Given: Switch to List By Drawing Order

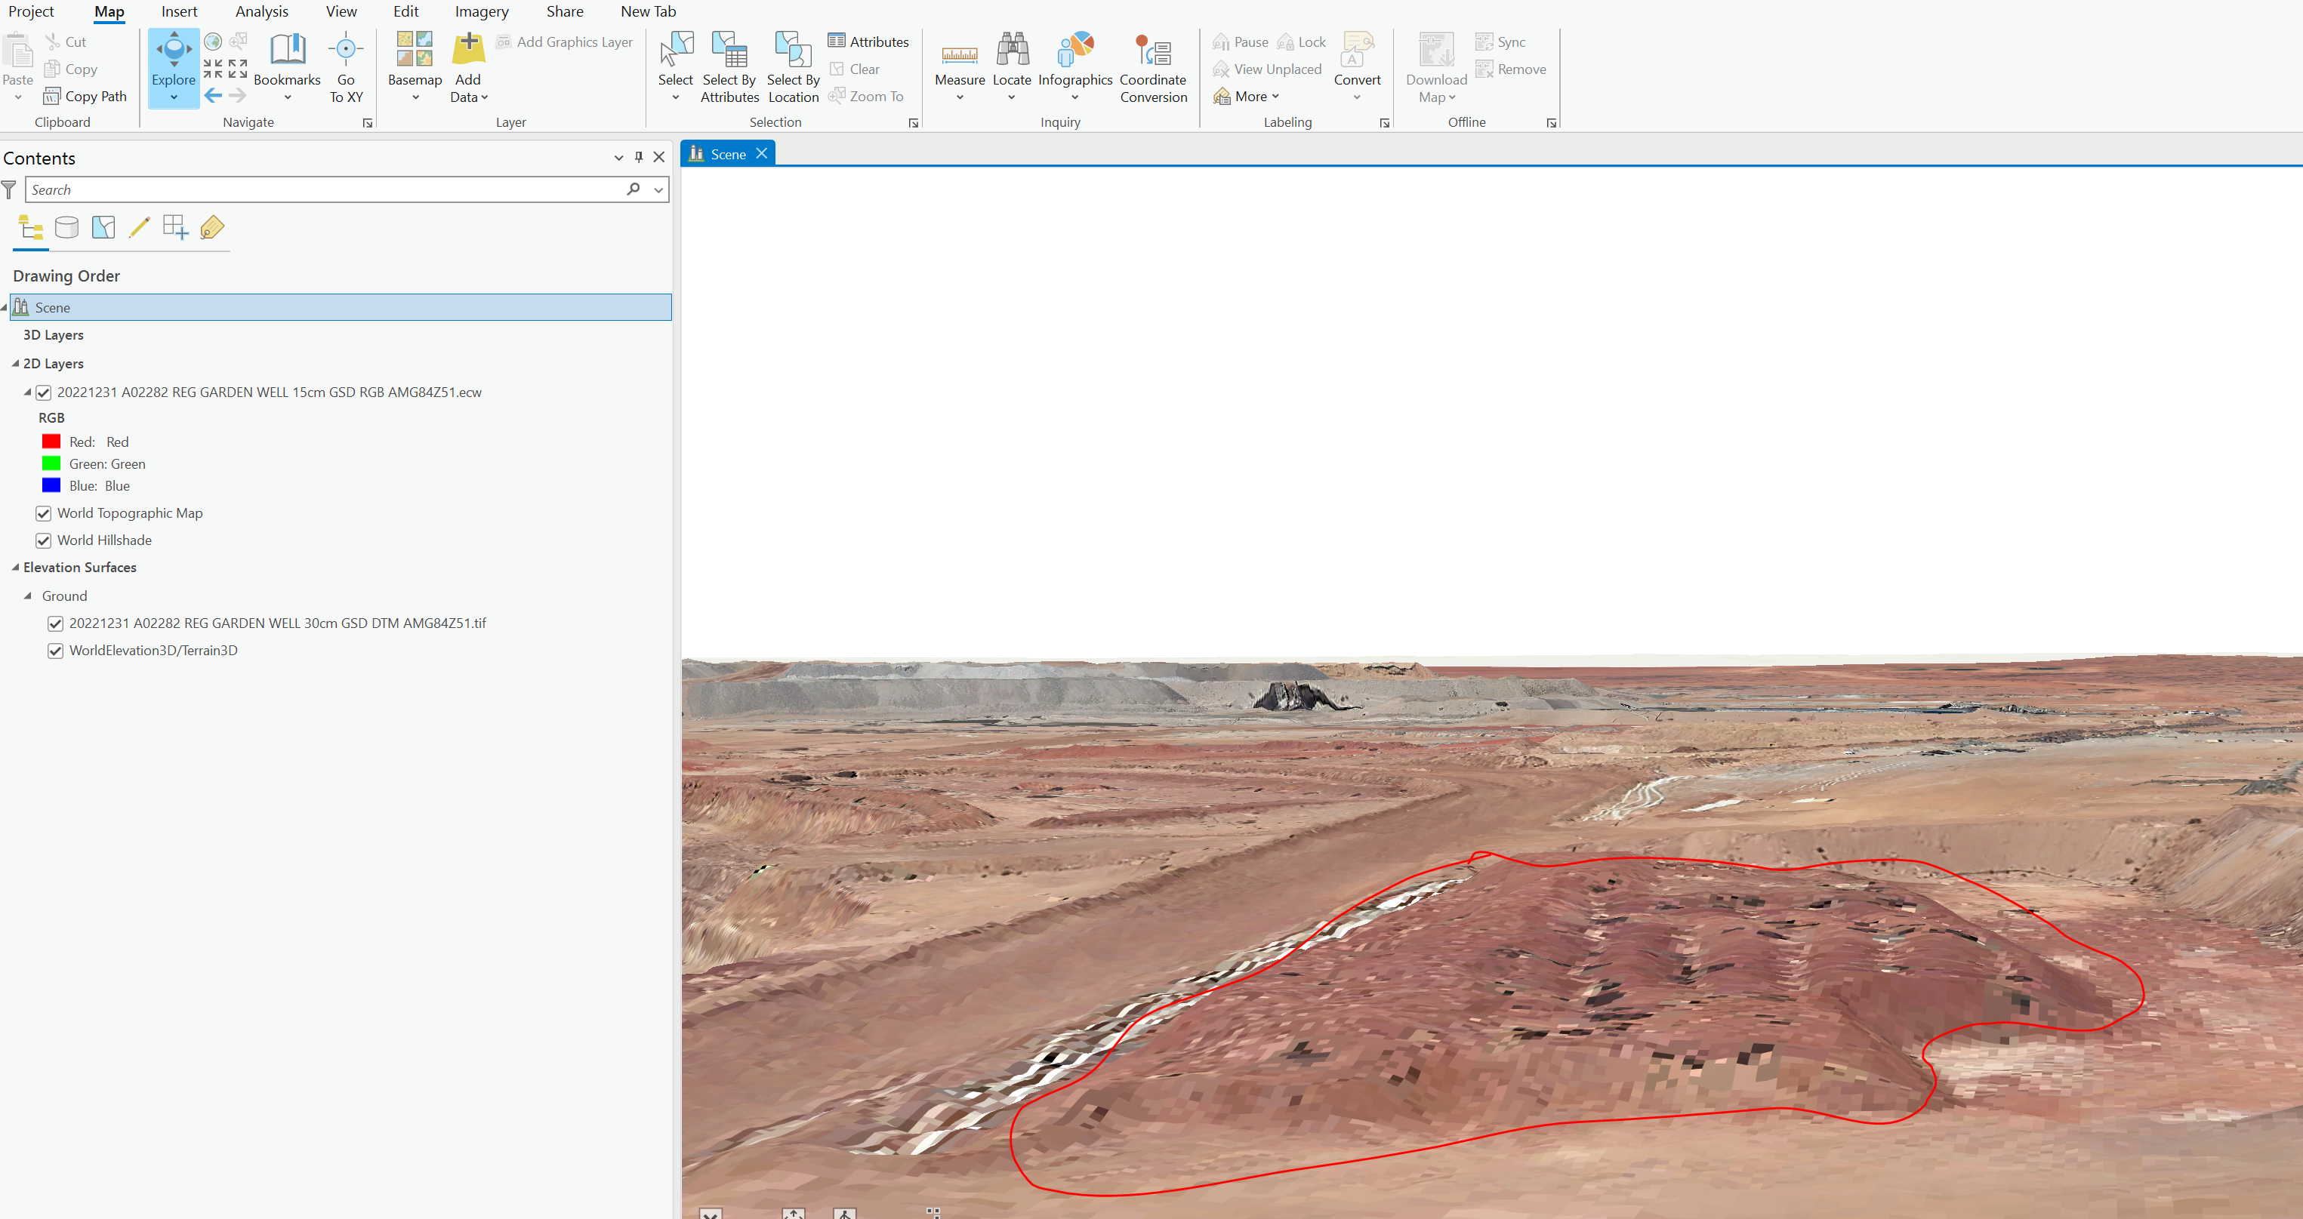Looking at the screenshot, I should click(31, 228).
